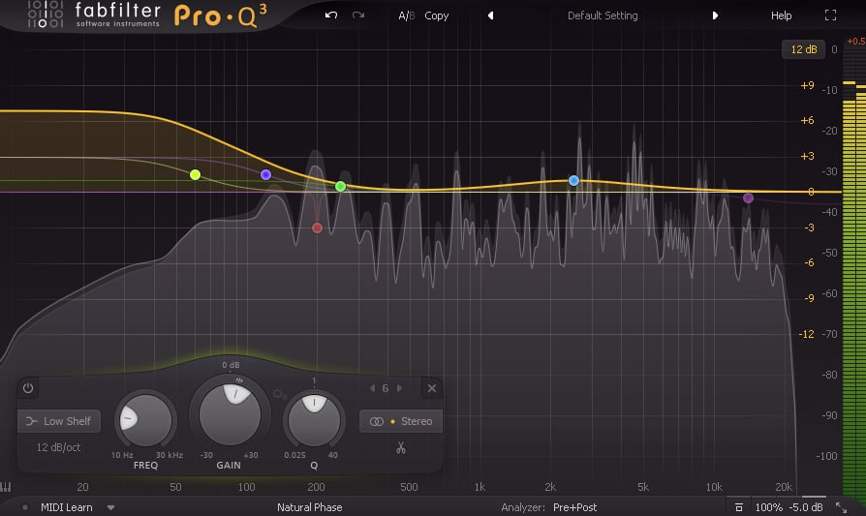
Task: Select previous band with left arrow
Action: pos(372,388)
